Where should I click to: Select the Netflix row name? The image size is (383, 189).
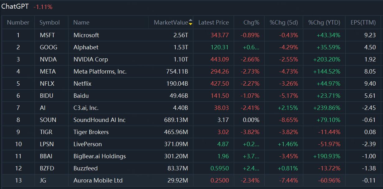(83, 83)
